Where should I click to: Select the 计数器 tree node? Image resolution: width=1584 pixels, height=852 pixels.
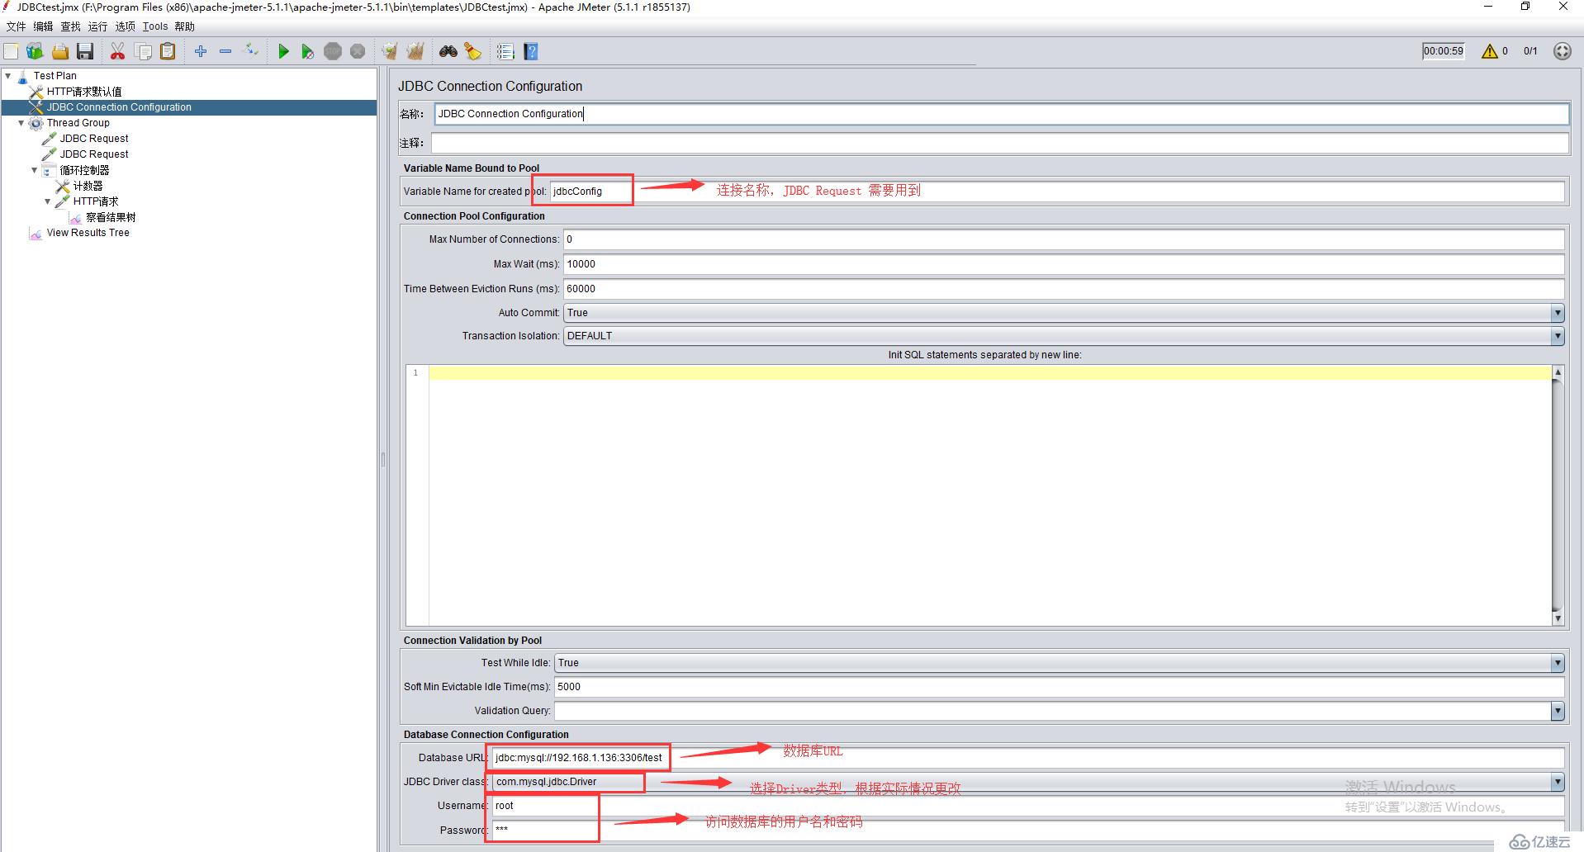click(x=88, y=186)
